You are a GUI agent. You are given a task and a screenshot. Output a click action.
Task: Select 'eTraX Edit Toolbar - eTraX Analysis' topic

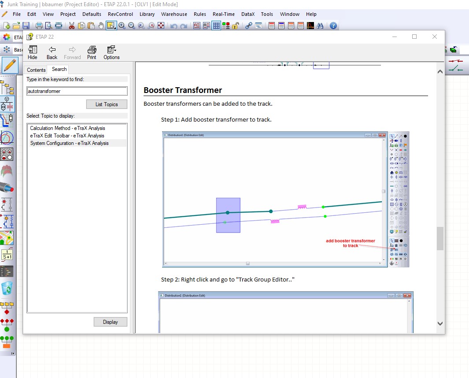(x=67, y=136)
